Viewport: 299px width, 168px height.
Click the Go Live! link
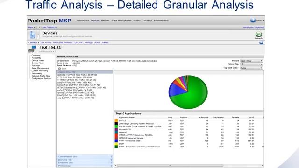click(78, 42)
